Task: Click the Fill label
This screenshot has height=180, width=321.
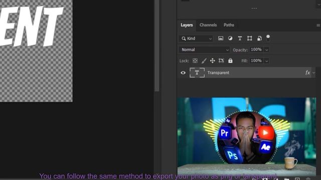Action: click(244, 61)
